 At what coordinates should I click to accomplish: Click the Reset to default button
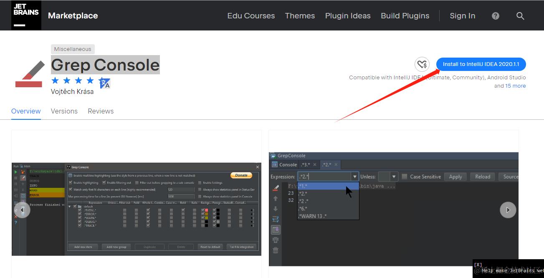(210, 247)
